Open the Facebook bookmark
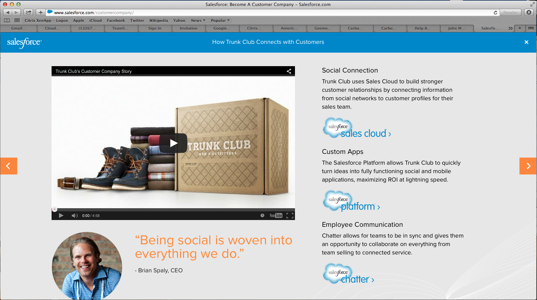Viewport: 537px width, 300px height. (x=116, y=21)
